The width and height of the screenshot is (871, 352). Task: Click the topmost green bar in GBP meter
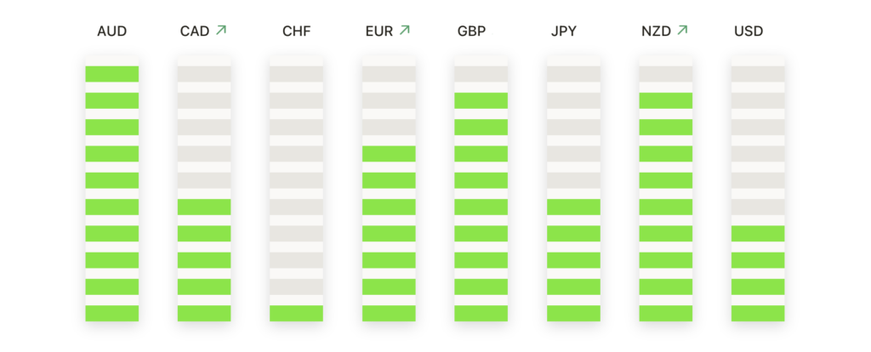pyautogui.click(x=481, y=100)
